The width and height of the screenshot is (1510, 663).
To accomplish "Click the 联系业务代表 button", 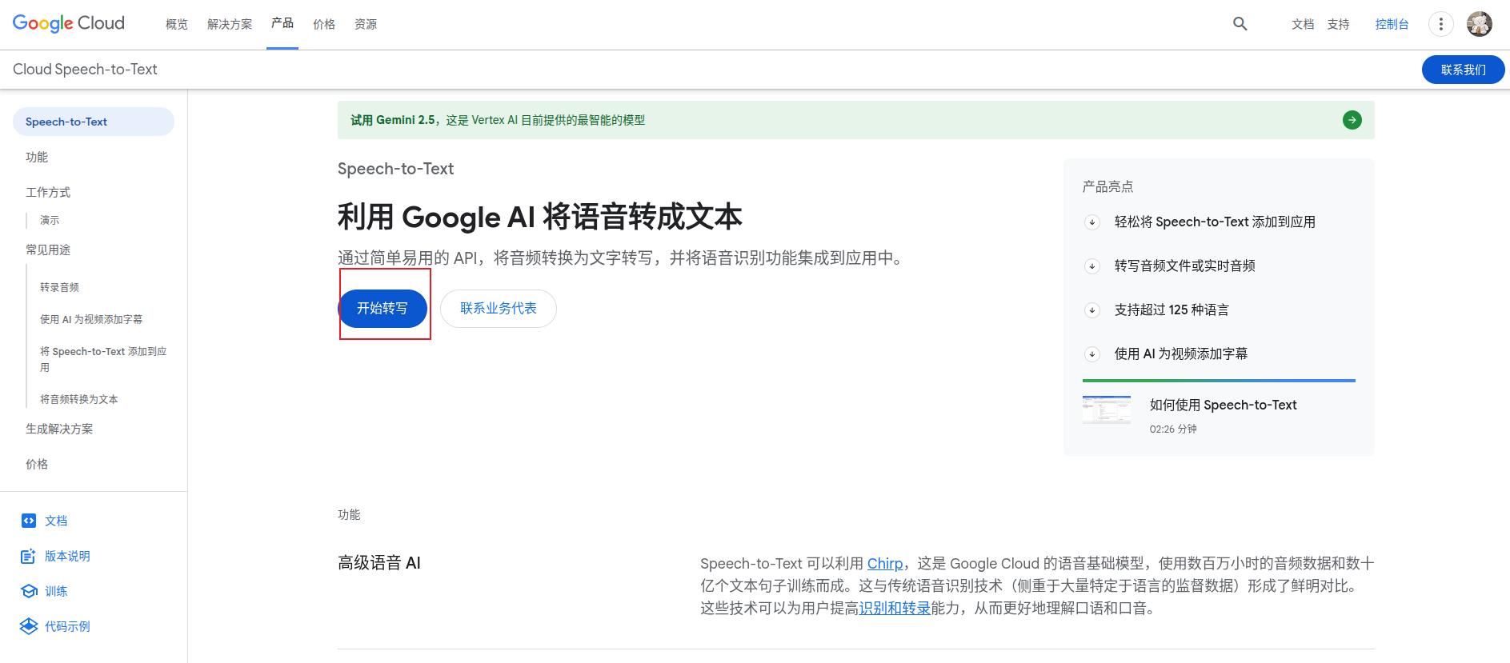I will click(498, 309).
